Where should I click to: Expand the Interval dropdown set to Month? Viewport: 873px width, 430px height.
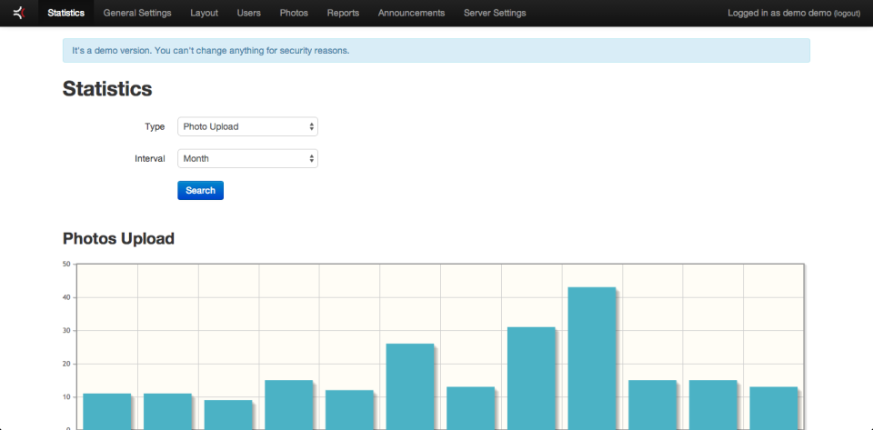pos(247,158)
